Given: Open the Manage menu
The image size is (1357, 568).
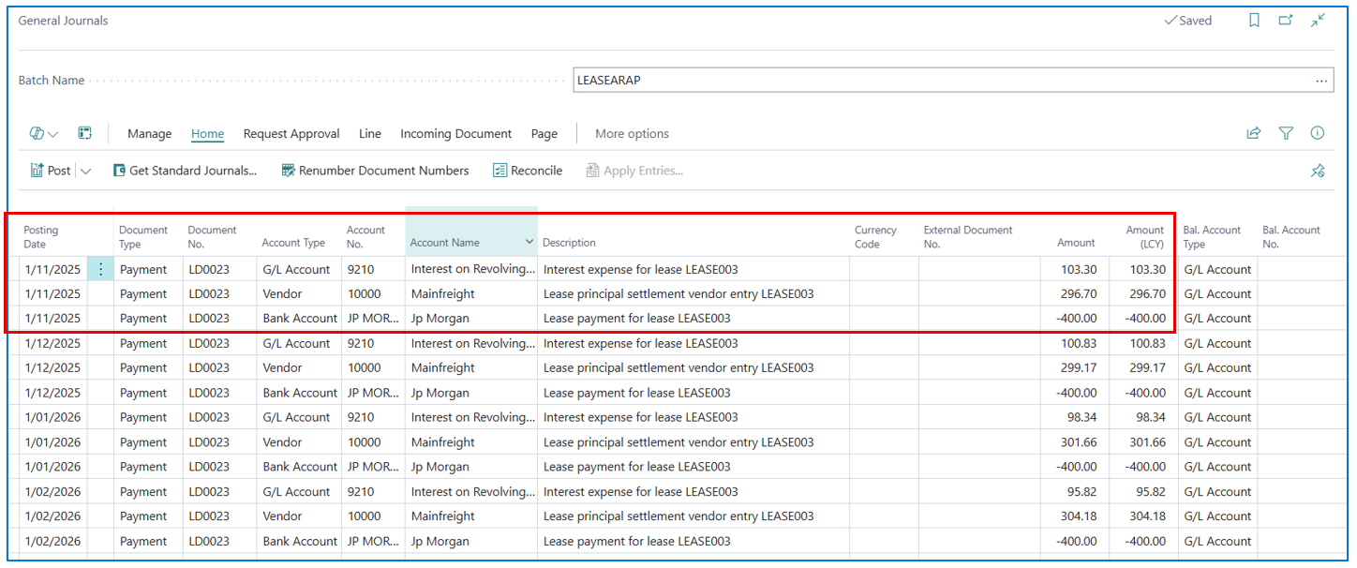Looking at the screenshot, I should [x=149, y=134].
